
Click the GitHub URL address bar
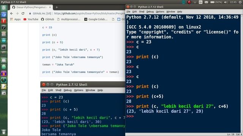pos(90,14)
